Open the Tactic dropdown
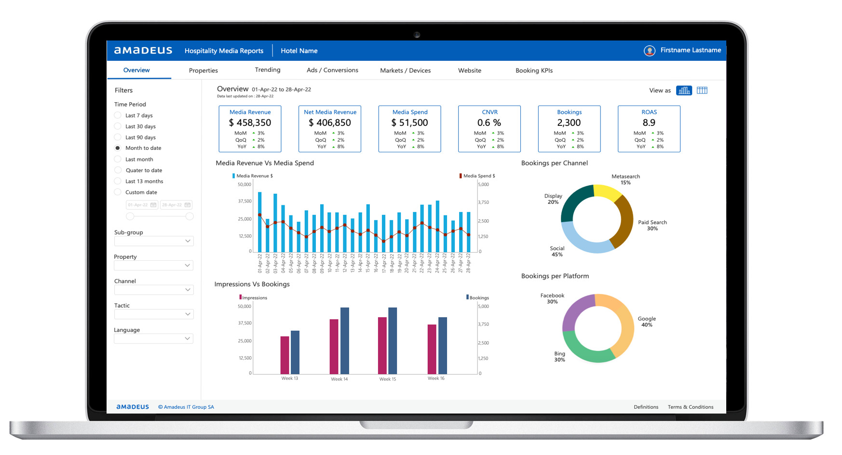The image size is (842, 455). (x=154, y=314)
